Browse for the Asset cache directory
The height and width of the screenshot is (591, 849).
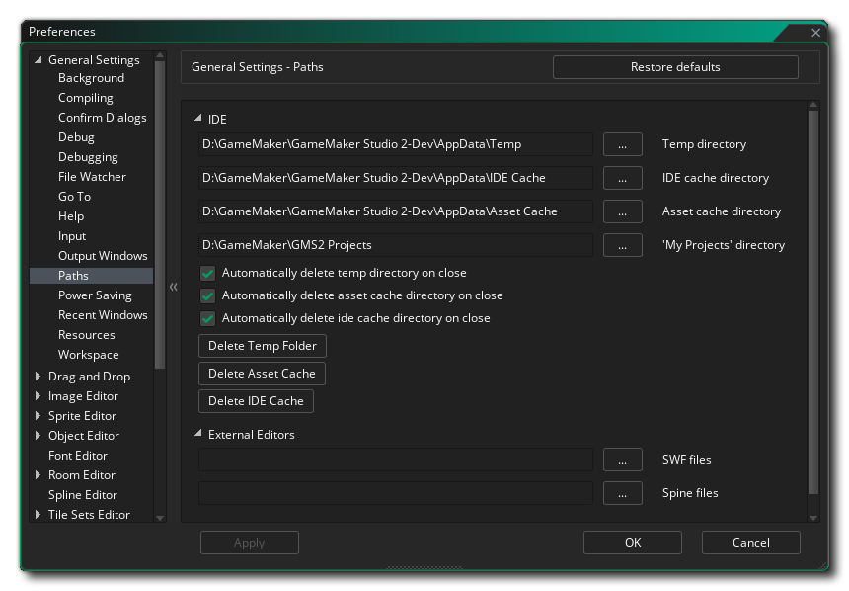pyautogui.click(x=623, y=212)
